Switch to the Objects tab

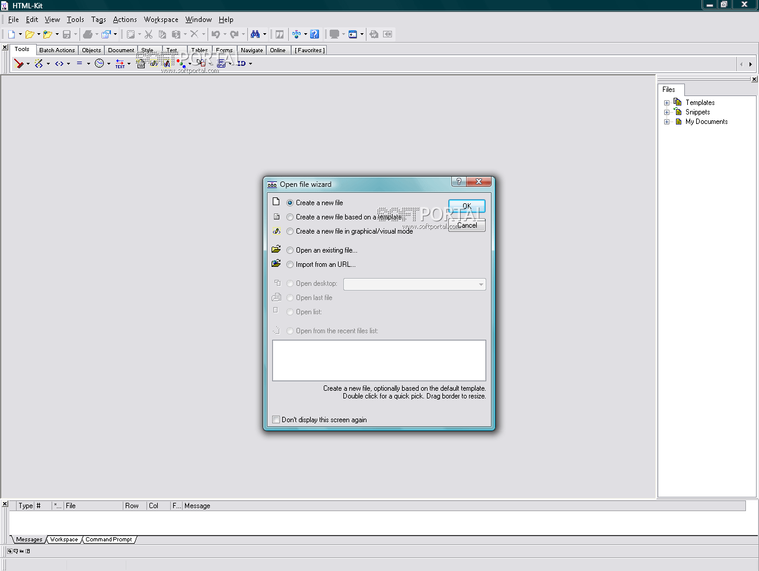coord(91,50)
